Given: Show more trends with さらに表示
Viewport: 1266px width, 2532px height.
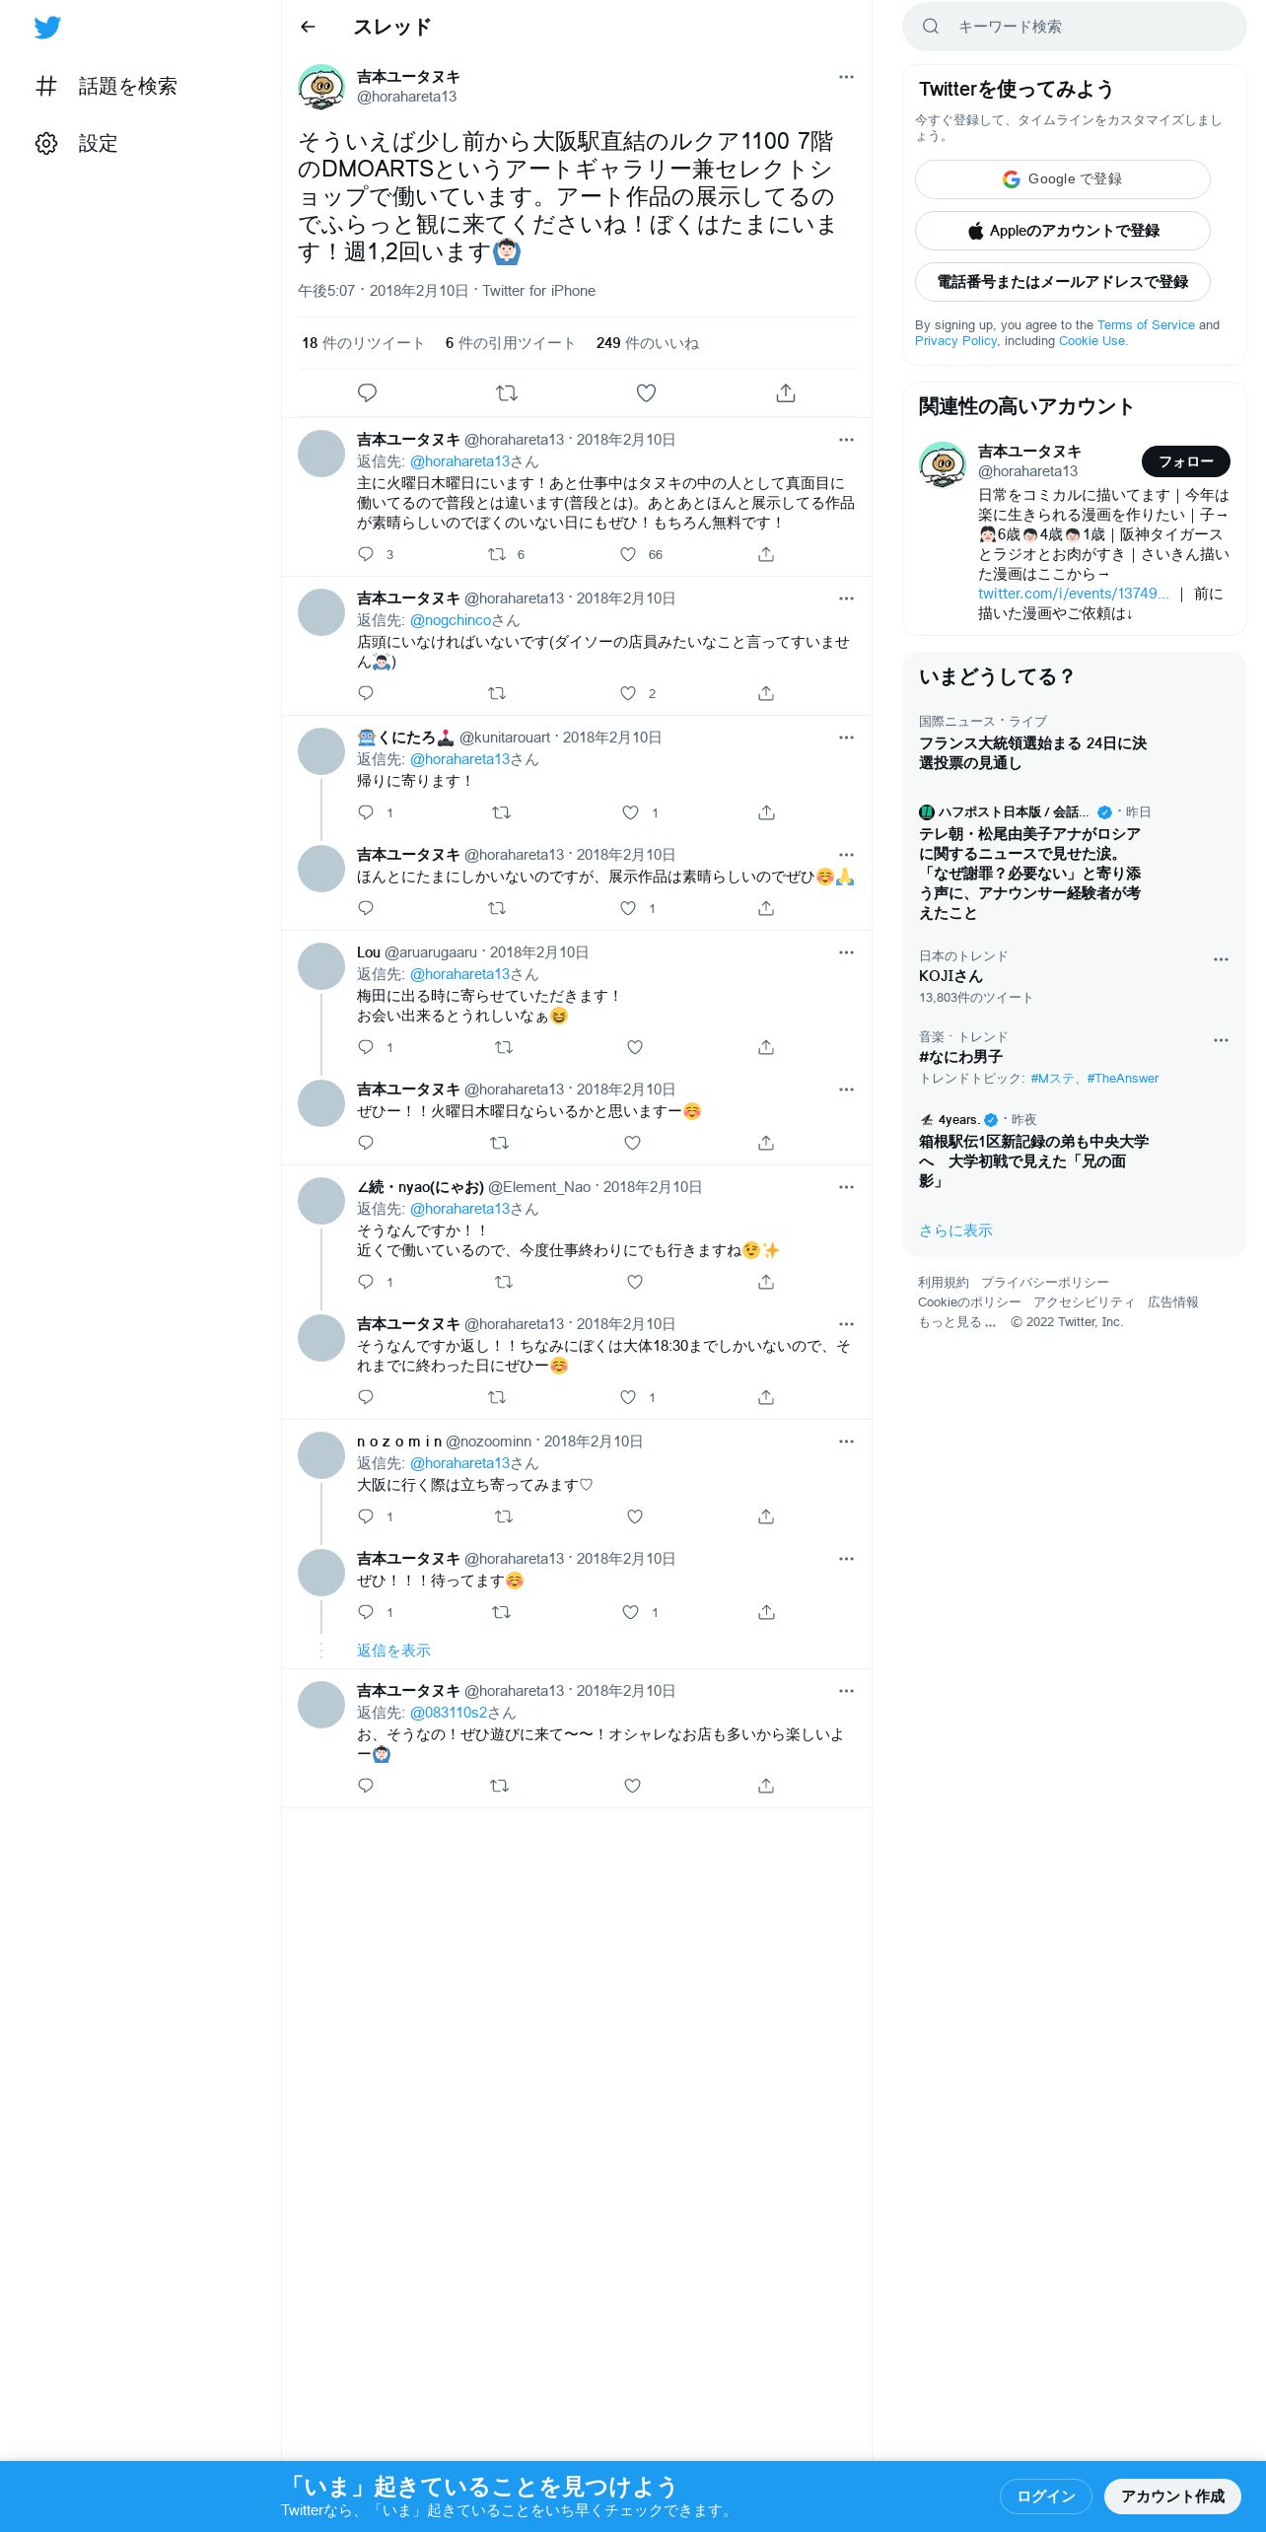Looking at the screenshot, I should pos(955,1231).
